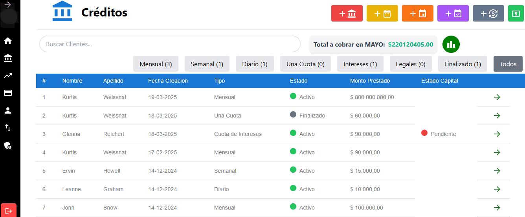Open credit details for Glenna Reichert row
The image size is (525, 217).
click(x=497, y=134)
